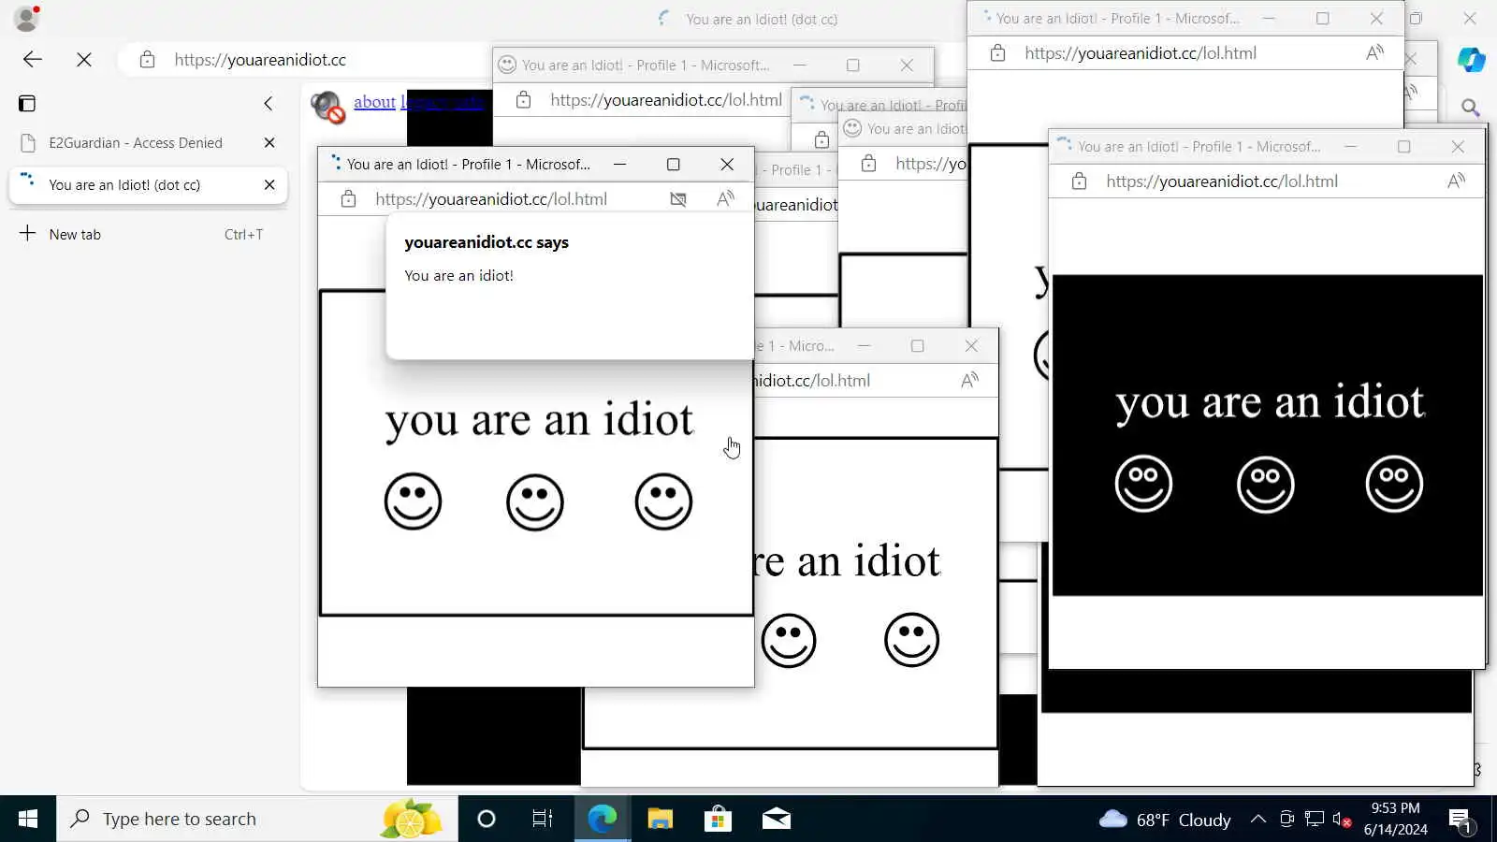The width and height of the screenshot is (1497, 842).
Task: Click Read aloud icon in the alert popup
Action: point(725,198)
